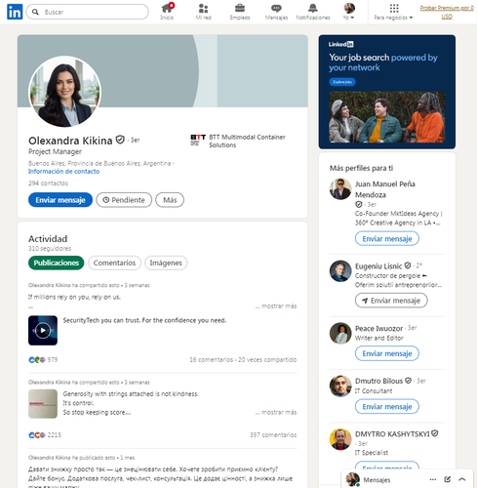The width and height of the screenshot is (477, 488).
Task: Open Eugeniu Lisnic's profile
Action: (x=378, y=266)
